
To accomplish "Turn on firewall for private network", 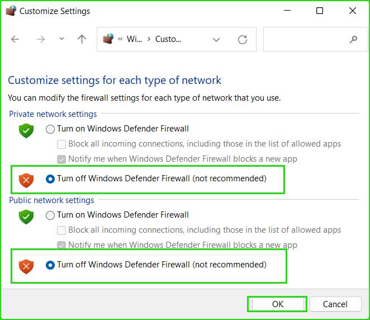I will point(50,129).
